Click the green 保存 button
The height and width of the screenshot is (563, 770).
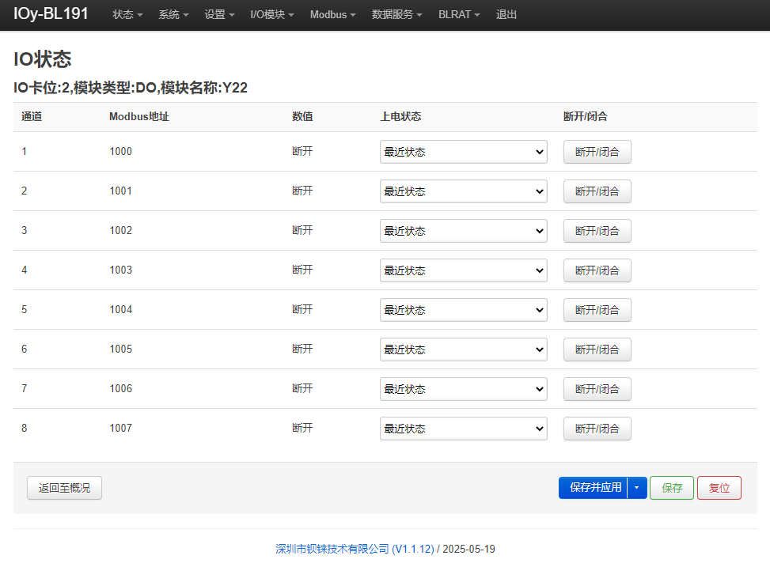coord(672,488)
